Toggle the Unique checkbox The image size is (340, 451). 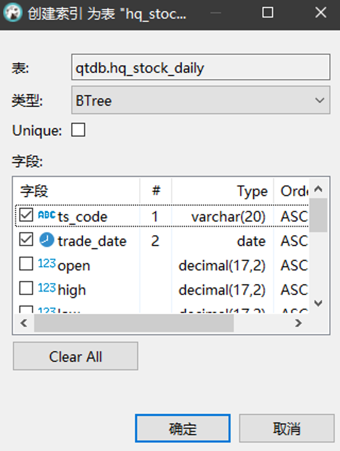tap(78, 130)
